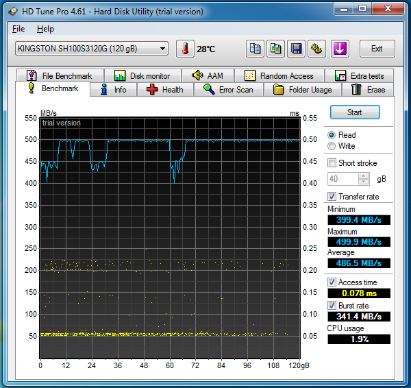Click the Exit button
Screen dimensions: 411x388
pos(377,49)
